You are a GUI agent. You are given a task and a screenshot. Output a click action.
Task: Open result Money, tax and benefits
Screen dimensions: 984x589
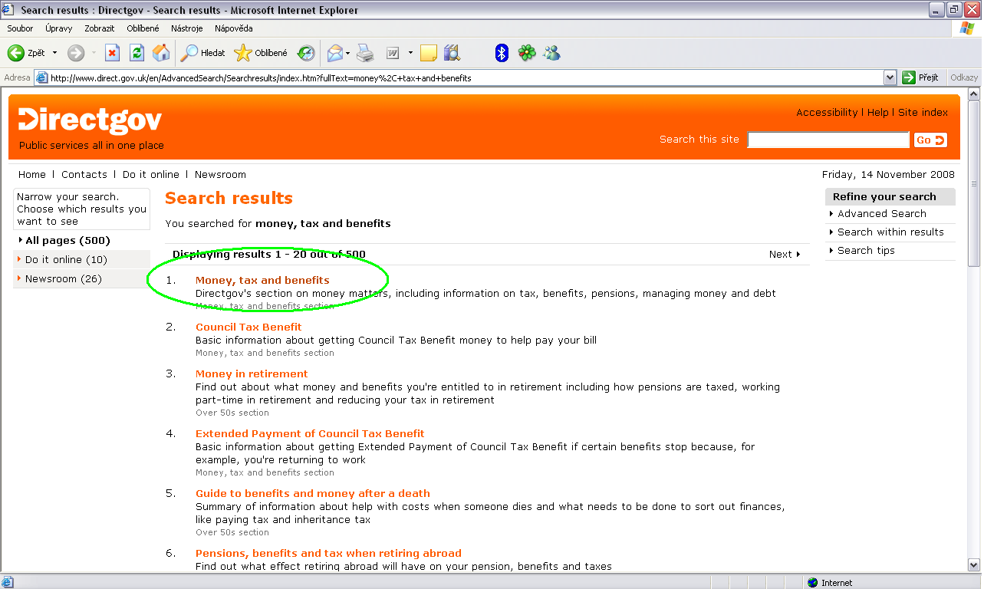[x=262, y=280]
